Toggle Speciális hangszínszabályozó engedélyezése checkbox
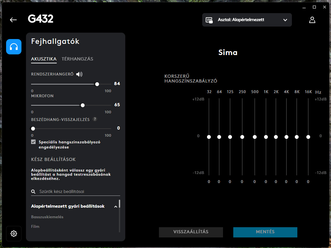Image resolution: width=331 pixels, height=248 pixels. point(33,142)
